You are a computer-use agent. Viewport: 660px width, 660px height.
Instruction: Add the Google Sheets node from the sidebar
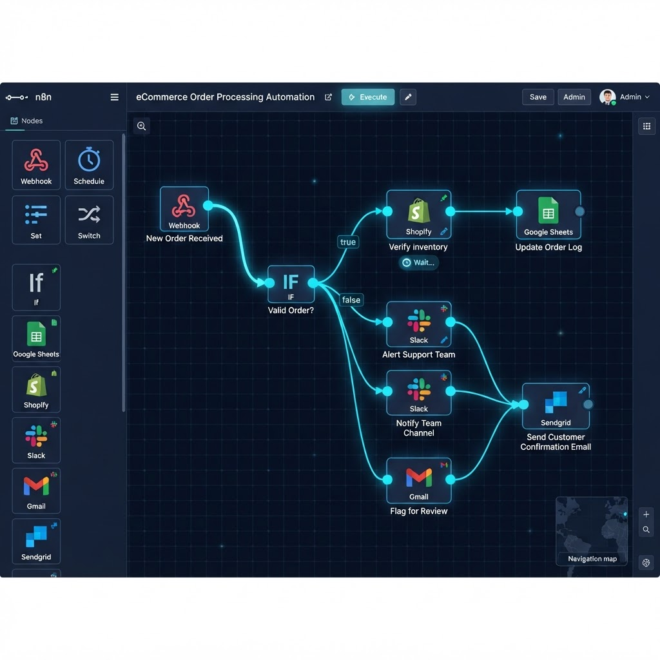(36, 338)
